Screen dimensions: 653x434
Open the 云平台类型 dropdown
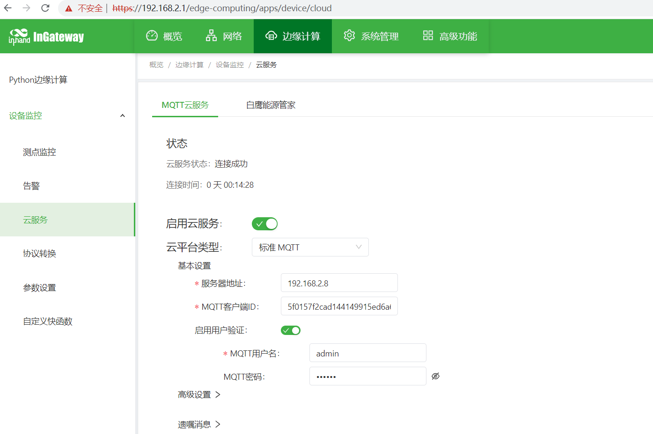(310, 247)
